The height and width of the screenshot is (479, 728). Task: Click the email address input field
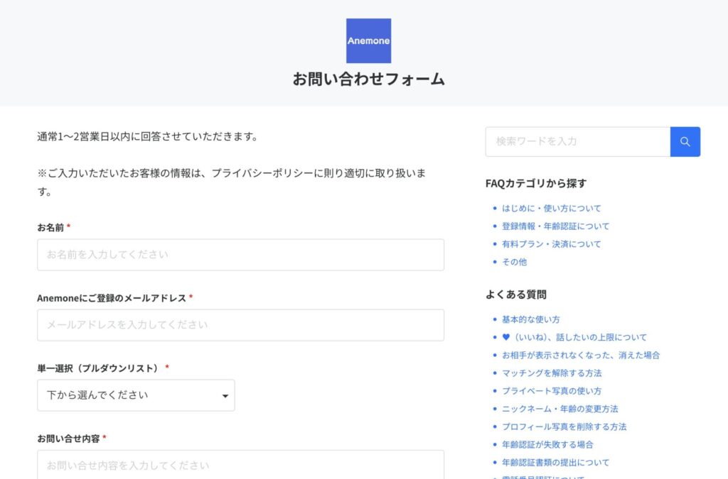pyautogui.click(x=240, y=325)
